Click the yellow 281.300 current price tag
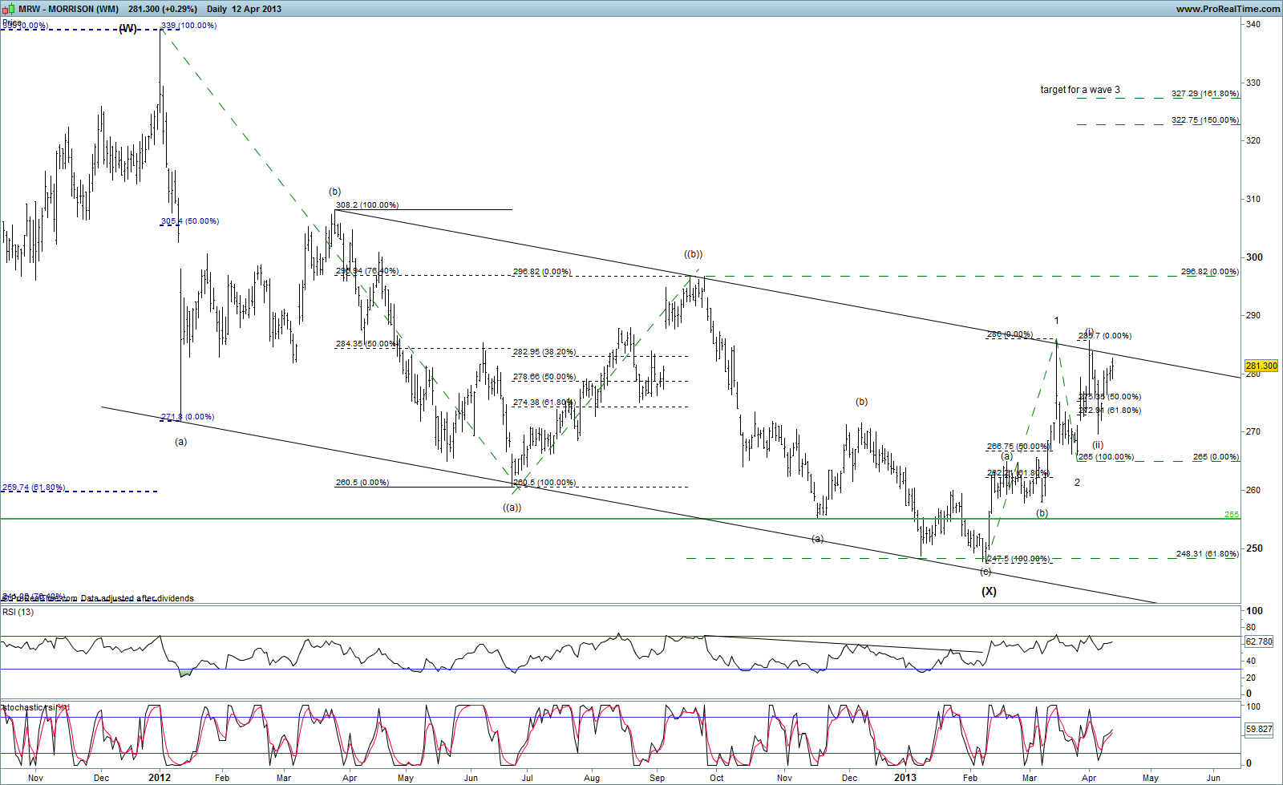Screen dimensions: 1283x785 [1261, 366]
